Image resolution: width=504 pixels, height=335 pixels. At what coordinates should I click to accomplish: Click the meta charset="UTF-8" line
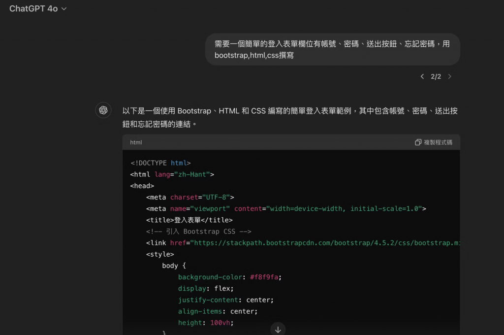pyautogui.click(x=190, y=197)
